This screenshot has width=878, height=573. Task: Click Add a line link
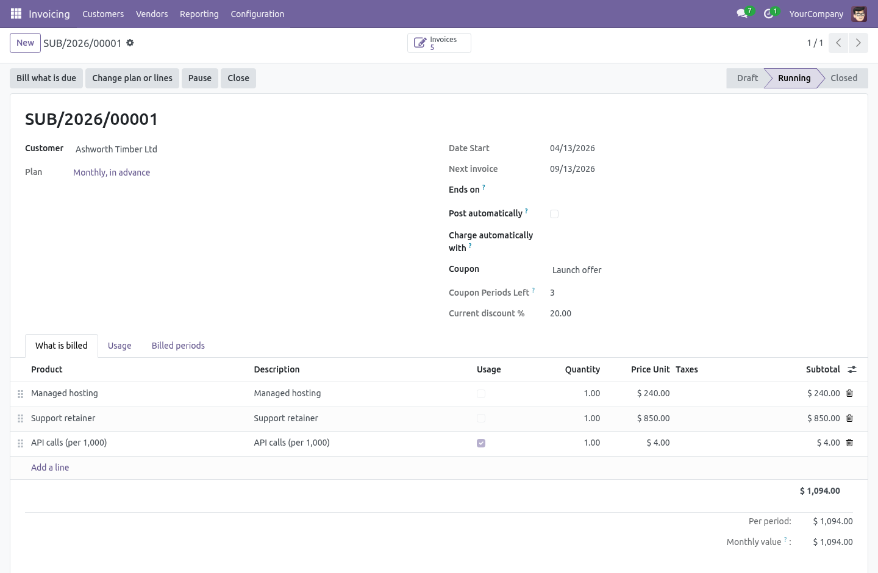click(x=50, y=468)
